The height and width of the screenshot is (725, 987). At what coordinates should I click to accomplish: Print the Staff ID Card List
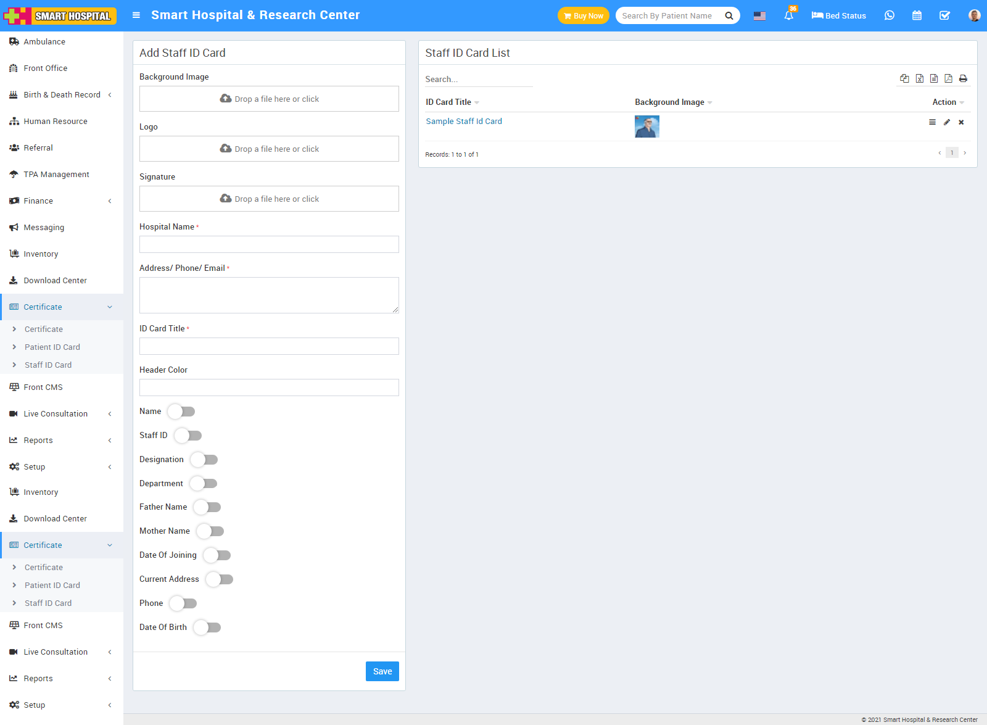(963, 78)
